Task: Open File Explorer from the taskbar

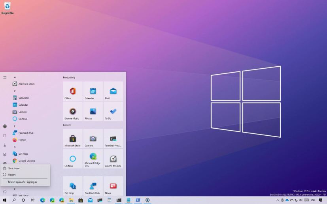Action: tap(71, 200)
